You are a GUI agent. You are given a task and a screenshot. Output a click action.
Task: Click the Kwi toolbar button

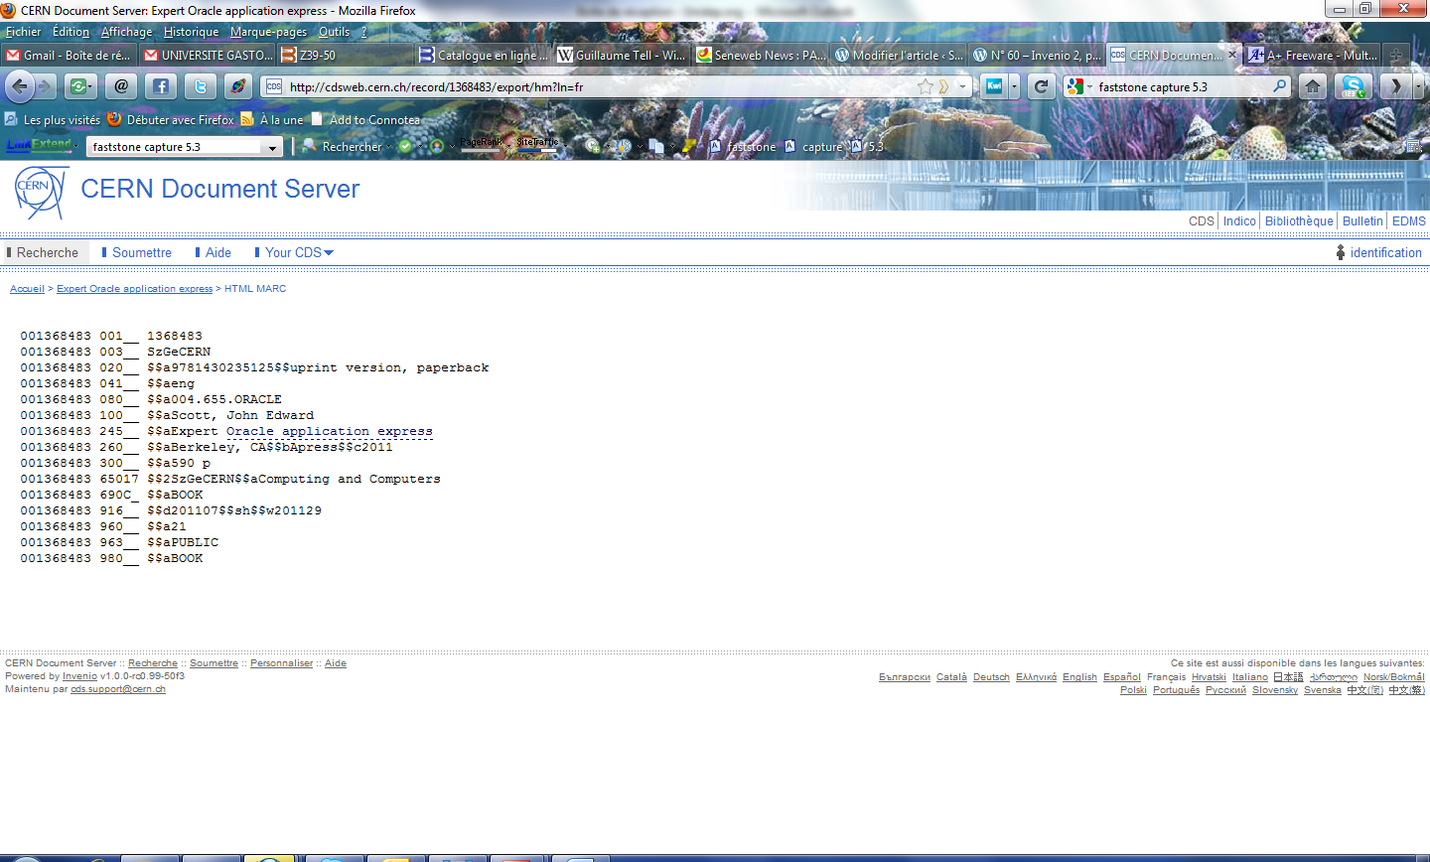(x=994, y=86)
